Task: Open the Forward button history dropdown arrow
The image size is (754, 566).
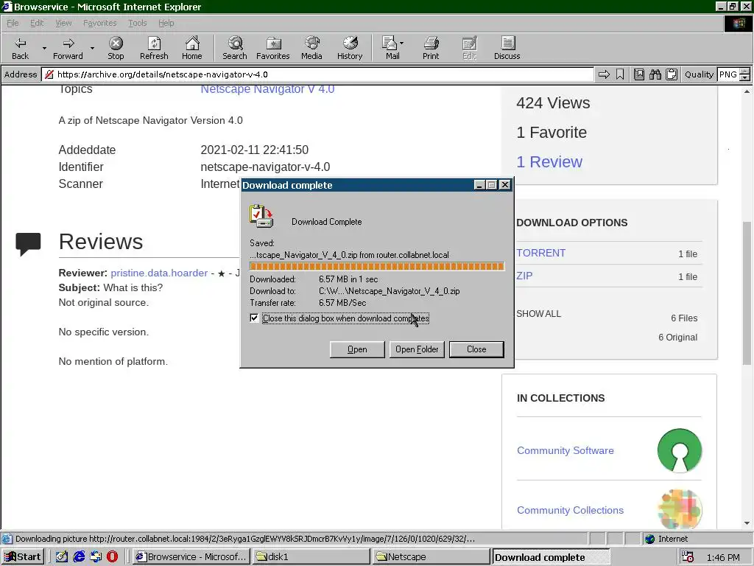Action: pos(92,48)
